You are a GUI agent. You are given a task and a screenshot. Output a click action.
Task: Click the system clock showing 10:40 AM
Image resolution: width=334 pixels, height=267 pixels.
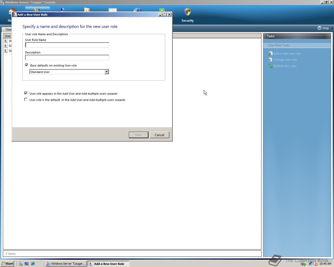coord(325,264)
